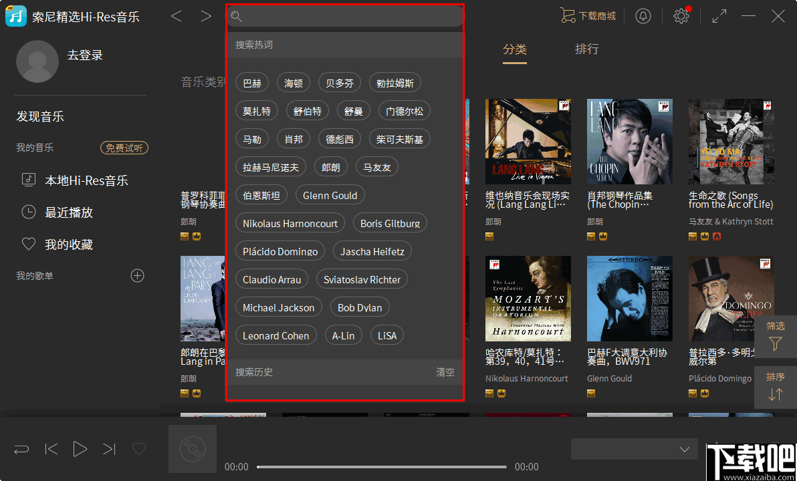This screenshot has height=481, width=797.
Task: Select hot search term Boris Giltburg
Action: [x=390, y=223]
